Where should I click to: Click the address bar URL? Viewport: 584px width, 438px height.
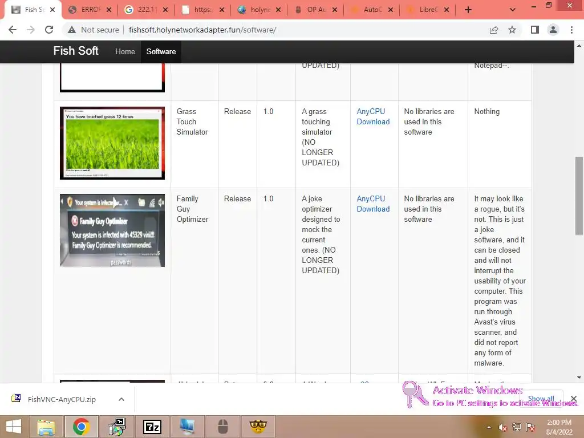[x=202, y=30]
